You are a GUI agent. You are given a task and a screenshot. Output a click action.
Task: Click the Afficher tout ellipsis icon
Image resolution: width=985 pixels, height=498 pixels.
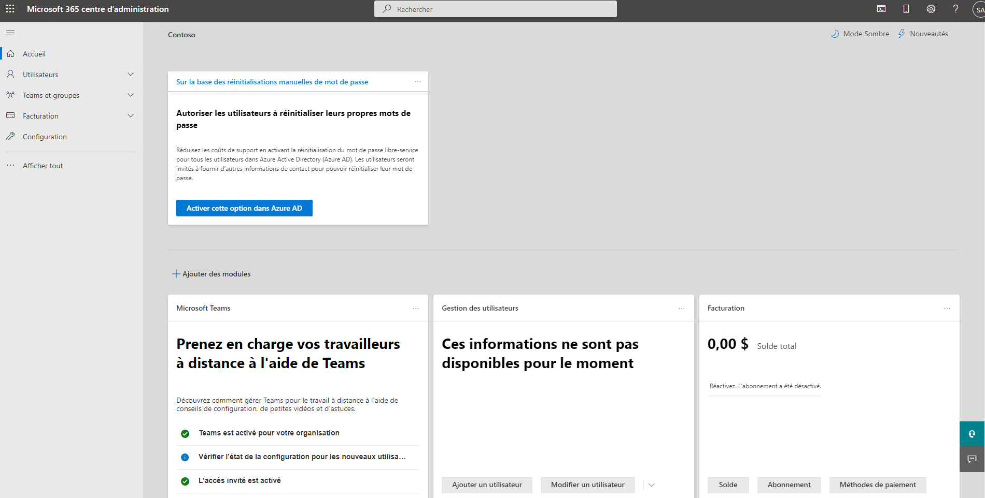point(10,166)
